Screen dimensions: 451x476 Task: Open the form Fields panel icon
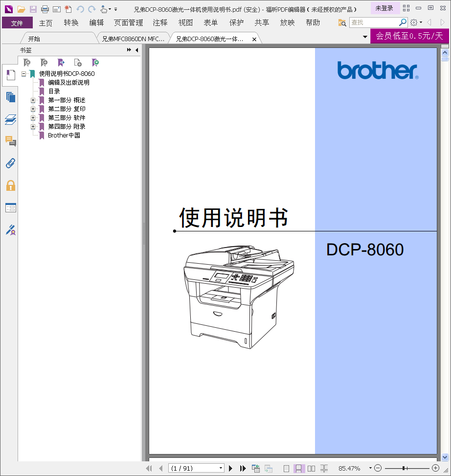[11, 208]
